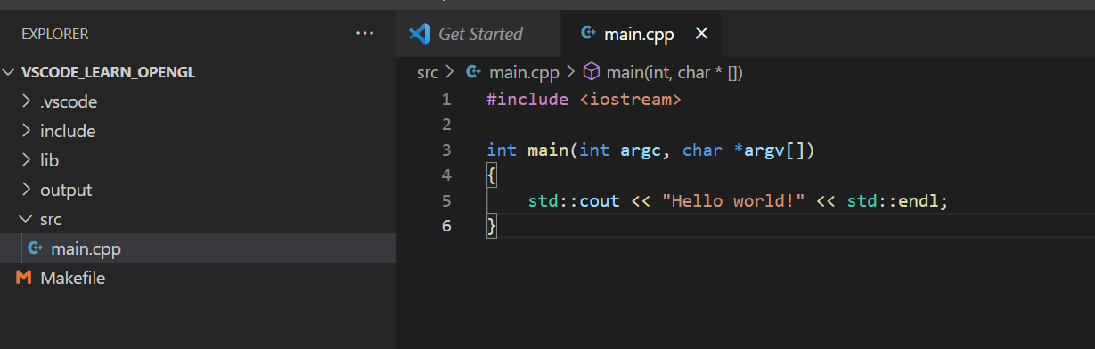Click the C++ icon in the breadcrumb

pyautogui.click(x=474, y=72)
